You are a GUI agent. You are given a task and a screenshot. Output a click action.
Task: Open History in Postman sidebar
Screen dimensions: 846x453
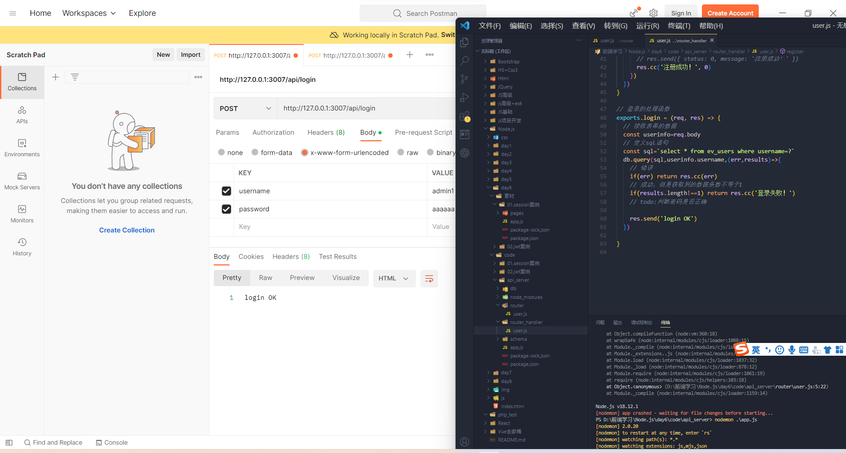pyautogui.click(x=22, y=247)
